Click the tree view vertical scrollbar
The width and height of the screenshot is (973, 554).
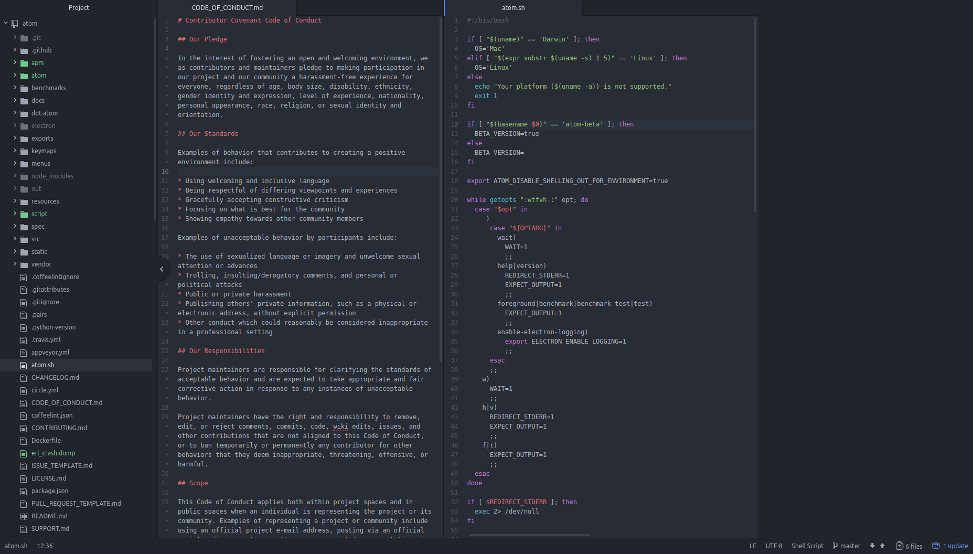pos(155,119)
